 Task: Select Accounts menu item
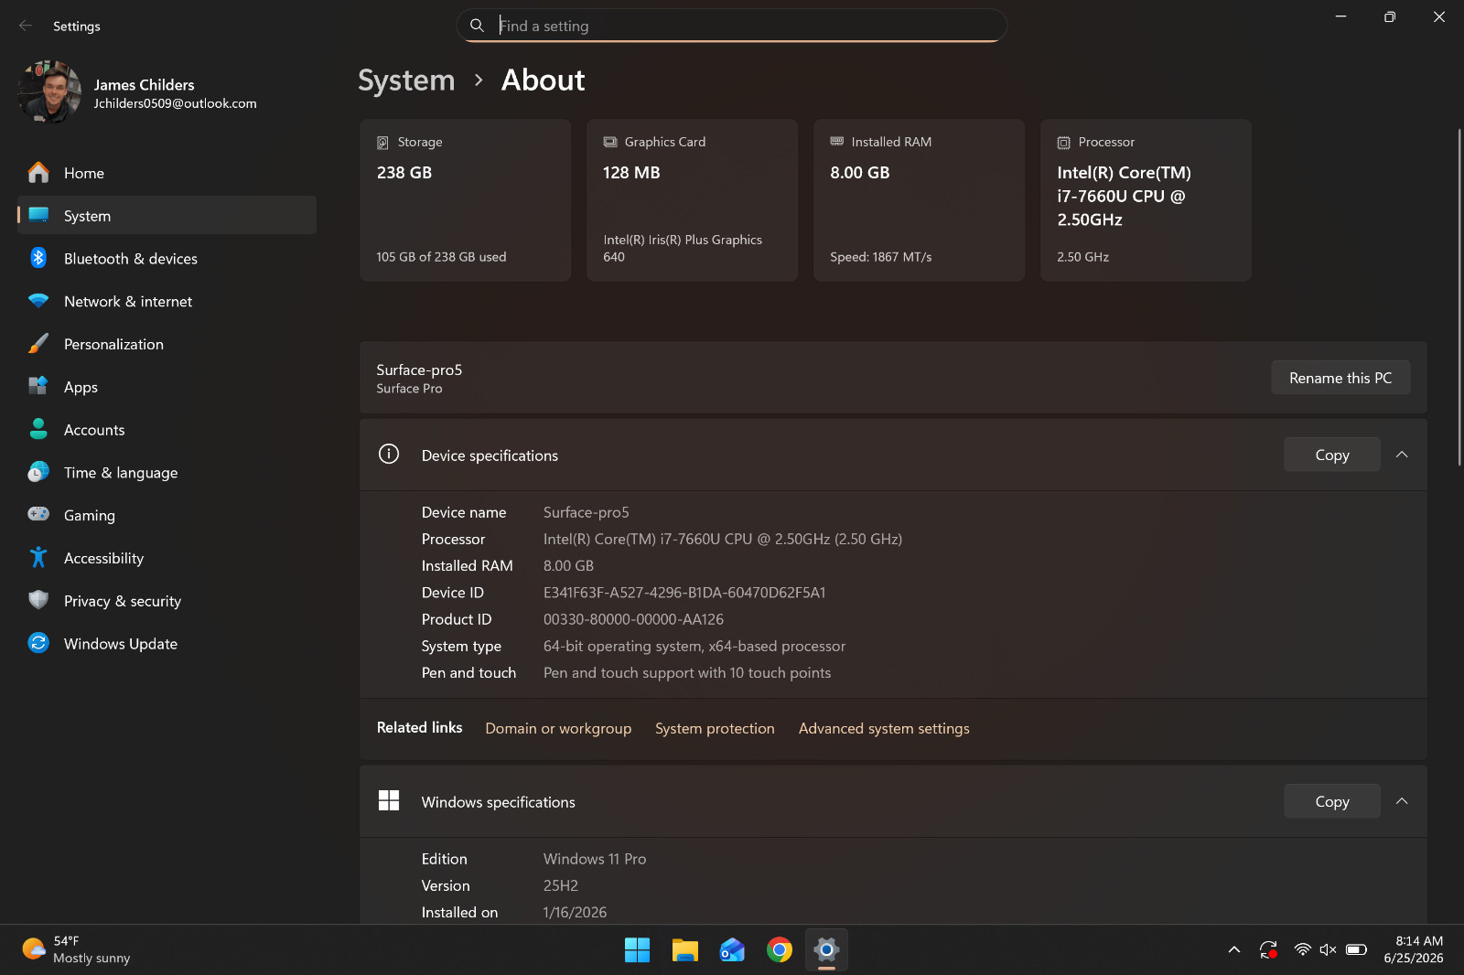click(x=167, y=429)
